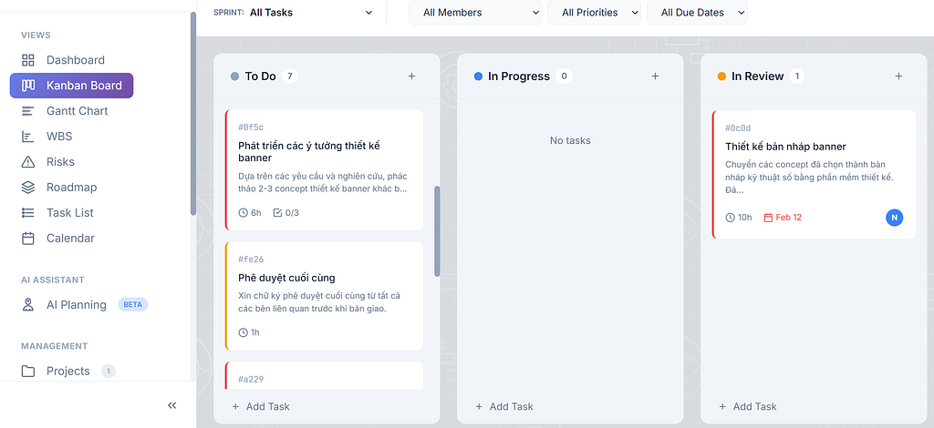Open the Dashboard grid icon
Screen dimensions: 934x428
(x=28, y=60)
